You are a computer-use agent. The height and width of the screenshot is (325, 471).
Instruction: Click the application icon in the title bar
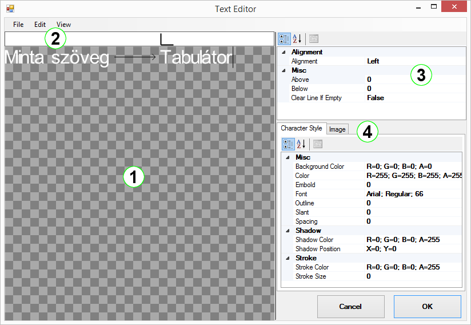10,9
